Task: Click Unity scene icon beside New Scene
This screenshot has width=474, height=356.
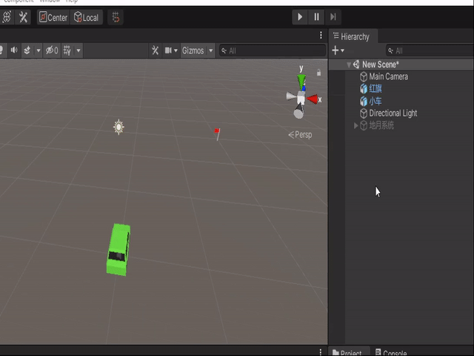Action: (356, 65)
